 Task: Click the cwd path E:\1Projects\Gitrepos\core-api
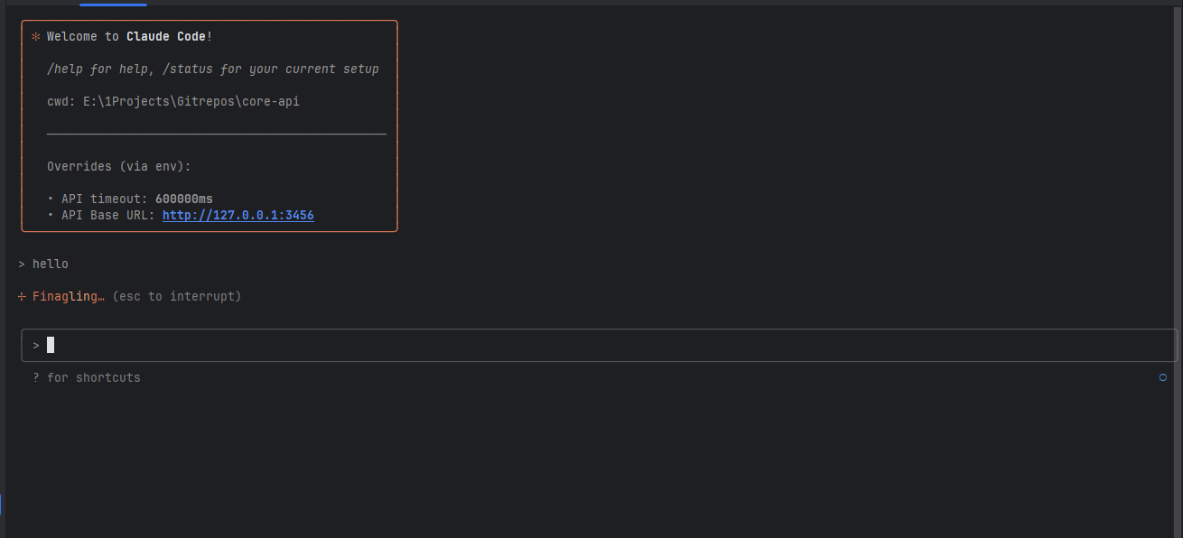[191, 102]
